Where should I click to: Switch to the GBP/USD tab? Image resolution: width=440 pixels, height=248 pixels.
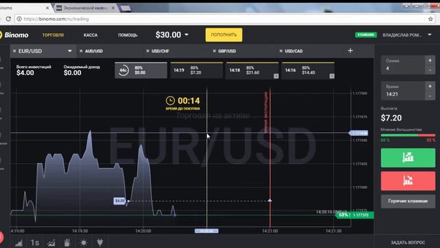point(227,51)
